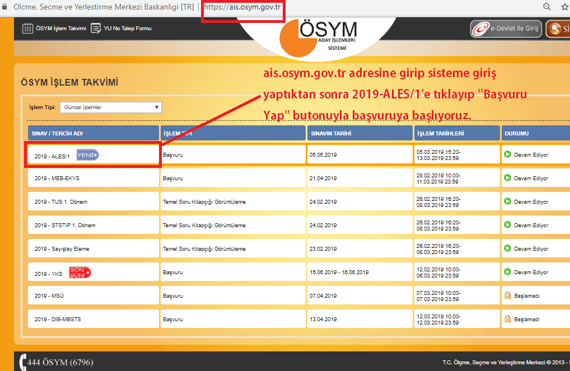Click the green status icon for 2019 - YKS
570x371 pixels.
point(507,272)
